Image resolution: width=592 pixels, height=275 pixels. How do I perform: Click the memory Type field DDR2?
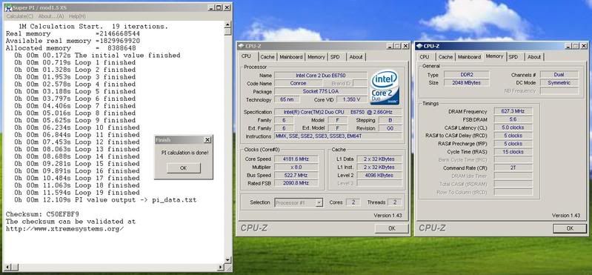(466, 75)
